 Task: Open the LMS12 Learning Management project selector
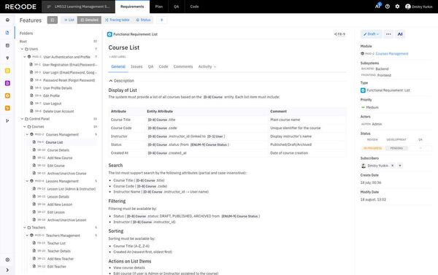point(78,7)
